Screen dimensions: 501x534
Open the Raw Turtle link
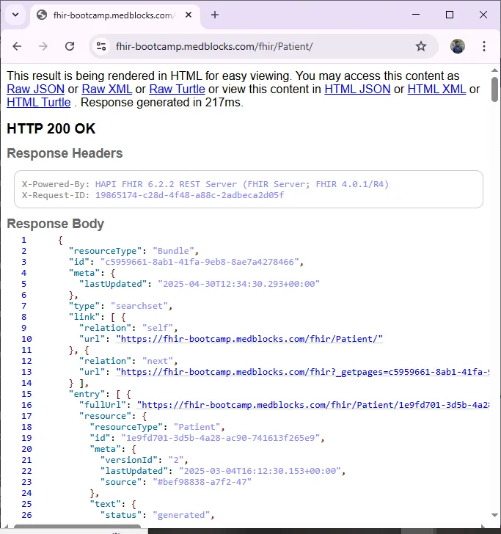[177, 89]
